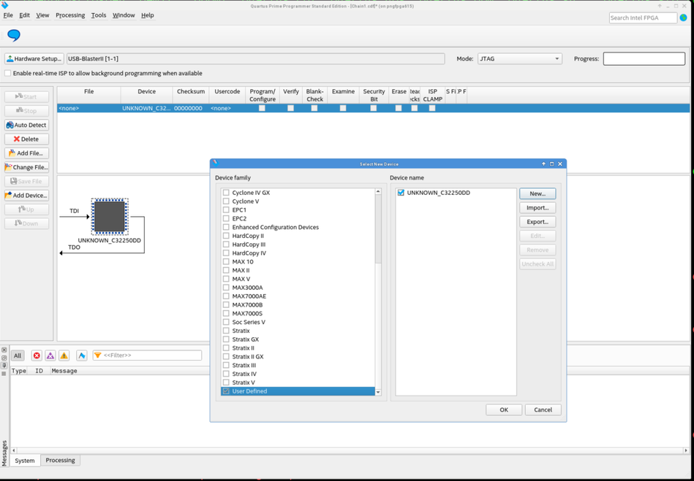The image size is (694, 481).
Task: Toggle the critical warning messages filter
Action: click(x=50, y=355)
